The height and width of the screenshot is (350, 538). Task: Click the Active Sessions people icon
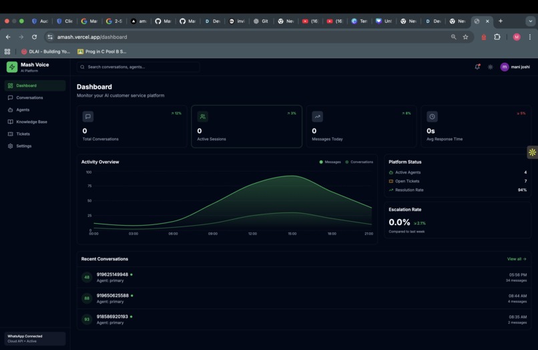[x=203, y=116]
